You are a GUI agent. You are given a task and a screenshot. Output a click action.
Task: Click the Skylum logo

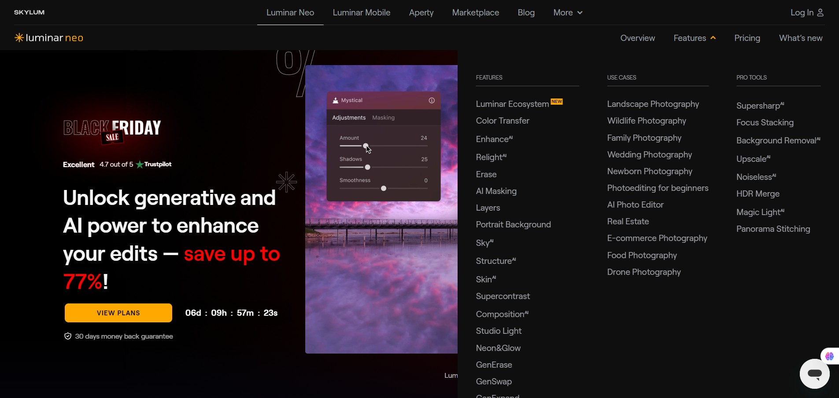(x=29, y=12)
